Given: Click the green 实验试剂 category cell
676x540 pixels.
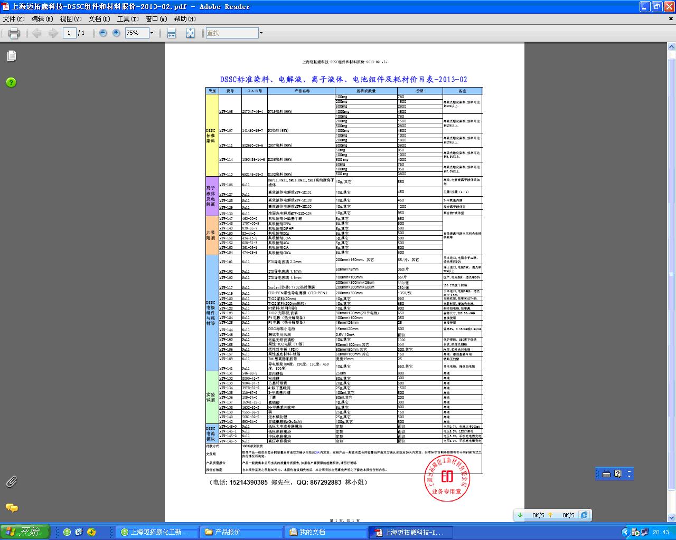Looking at the screenshot, I should tap(212, 397).
